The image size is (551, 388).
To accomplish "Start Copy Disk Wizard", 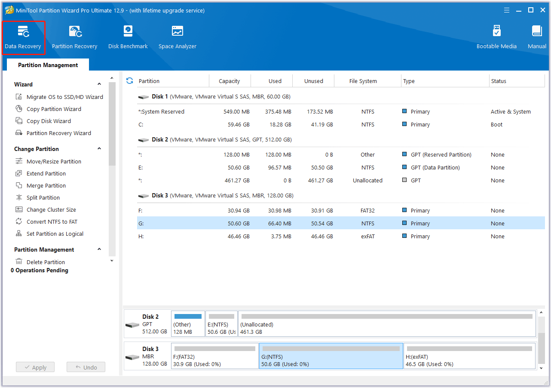I will coord(43,121).
